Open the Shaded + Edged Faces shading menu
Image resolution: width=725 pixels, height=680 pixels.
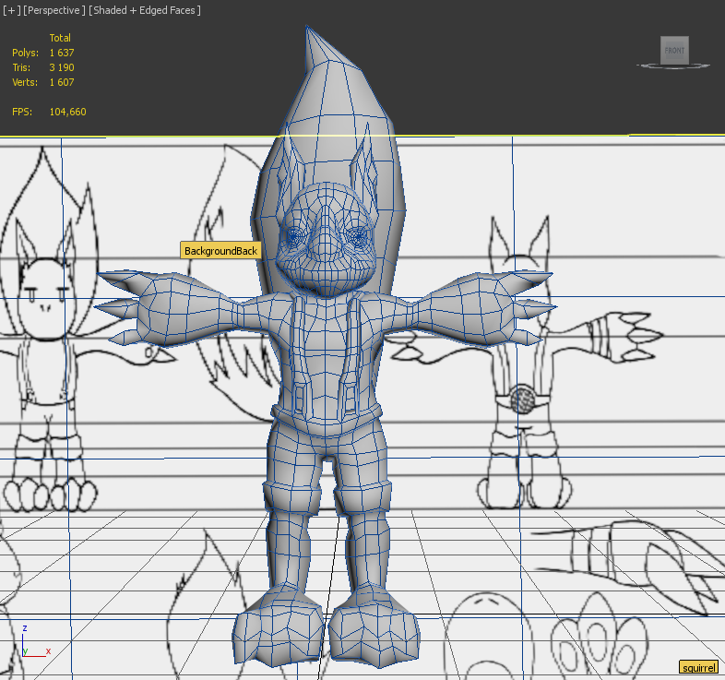tap(144, 10)
